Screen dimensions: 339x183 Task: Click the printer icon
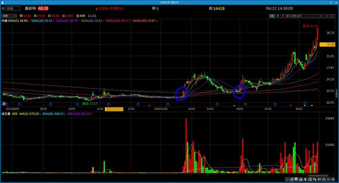(x=301, y=179)
